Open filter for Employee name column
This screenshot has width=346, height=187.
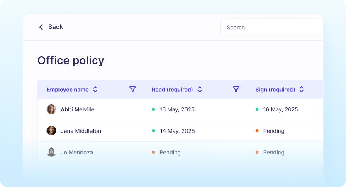(133, 89)
